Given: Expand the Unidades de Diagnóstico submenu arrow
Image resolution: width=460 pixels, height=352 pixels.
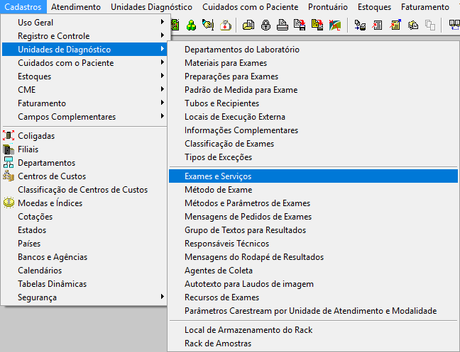Looking at the screenshot, I should pyautogui.click(x=163, y=49).
